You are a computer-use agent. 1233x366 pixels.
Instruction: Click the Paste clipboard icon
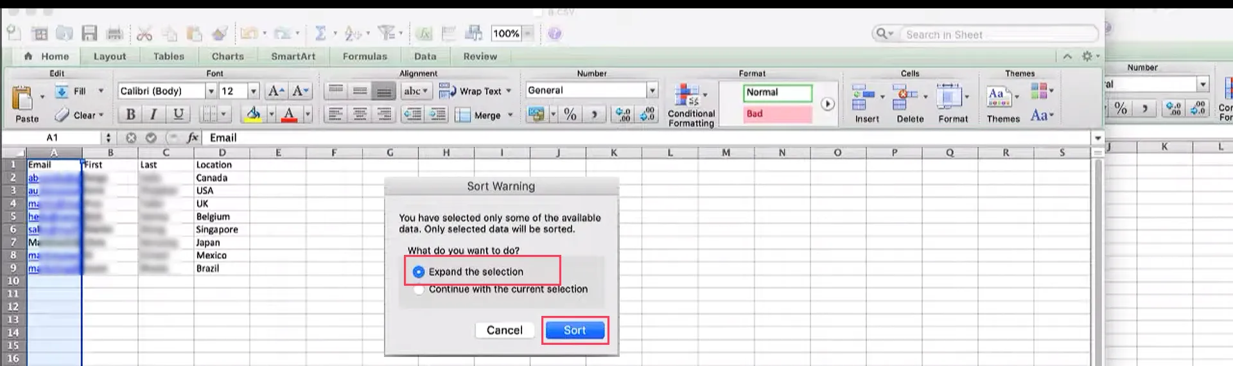tap(23, 99)
